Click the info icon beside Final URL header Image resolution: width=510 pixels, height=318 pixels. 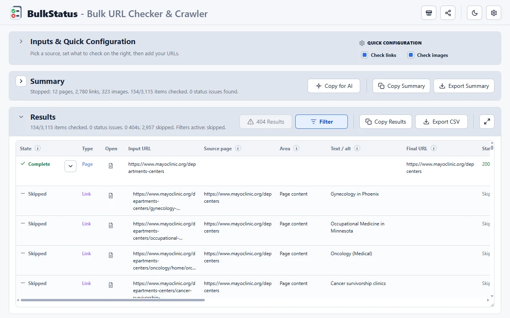[x=434, y=148]
